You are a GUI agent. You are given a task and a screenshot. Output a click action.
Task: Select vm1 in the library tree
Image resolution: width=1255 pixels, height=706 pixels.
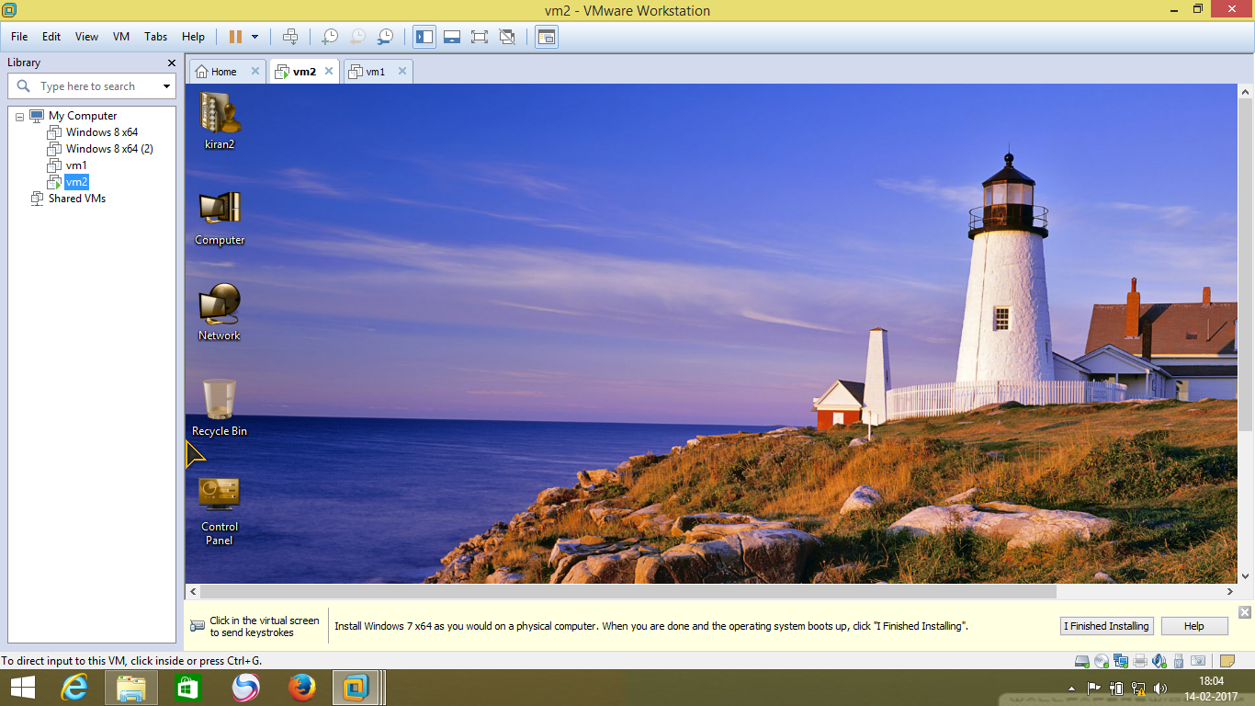pos(67,165)
